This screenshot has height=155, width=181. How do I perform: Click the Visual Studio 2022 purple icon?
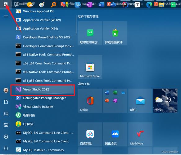18,89
